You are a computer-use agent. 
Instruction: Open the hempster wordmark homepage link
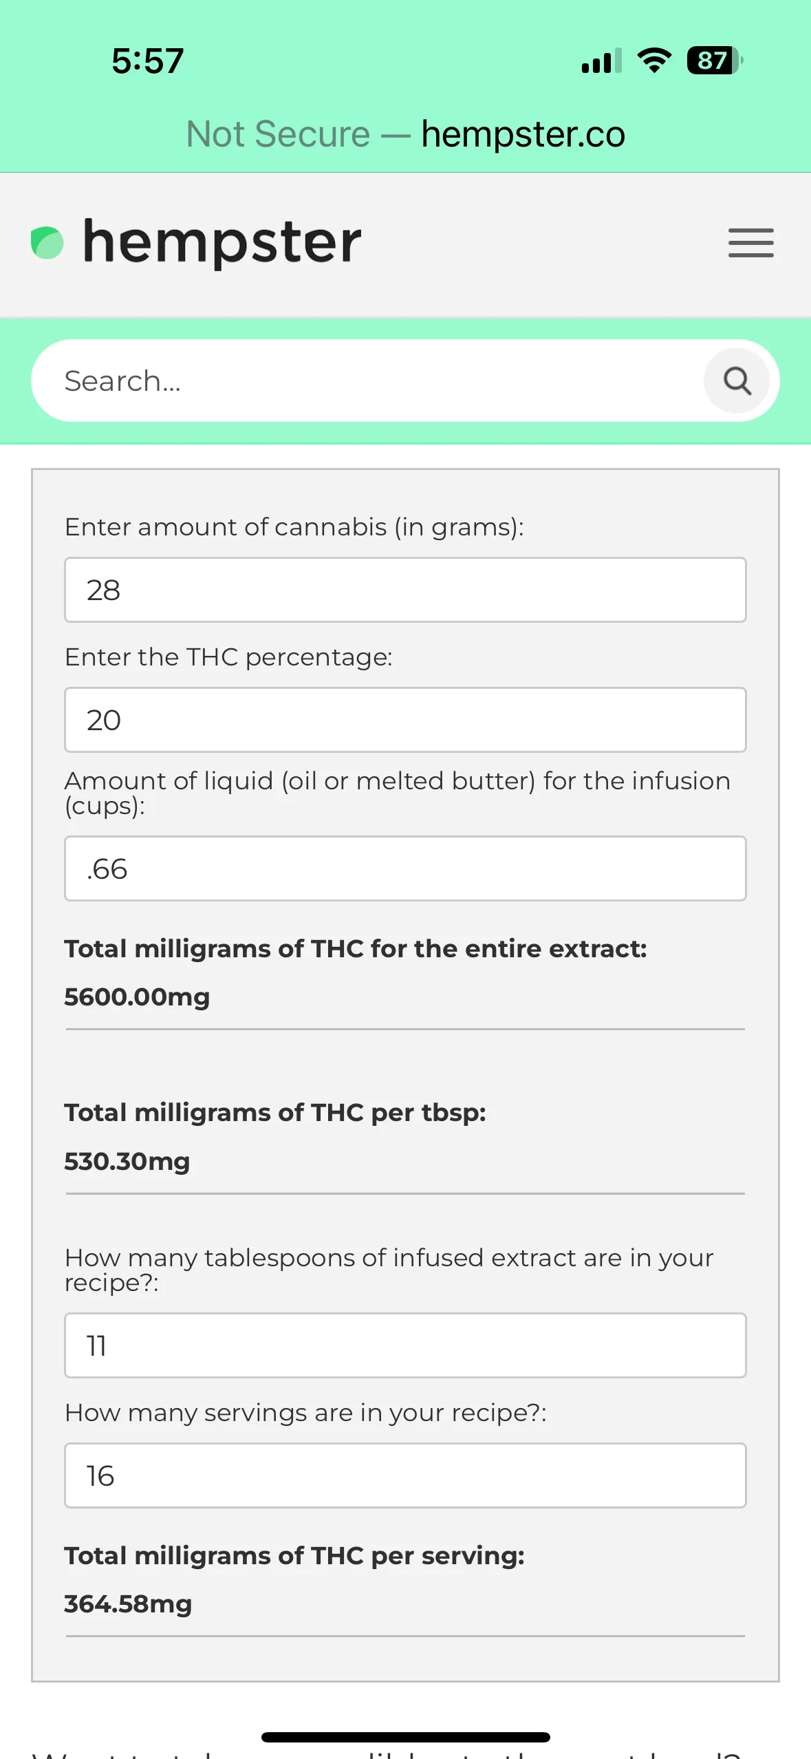pos(221,242)
